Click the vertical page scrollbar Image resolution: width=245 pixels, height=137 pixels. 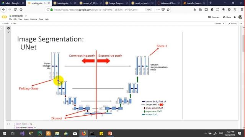(x=243, y=43)
